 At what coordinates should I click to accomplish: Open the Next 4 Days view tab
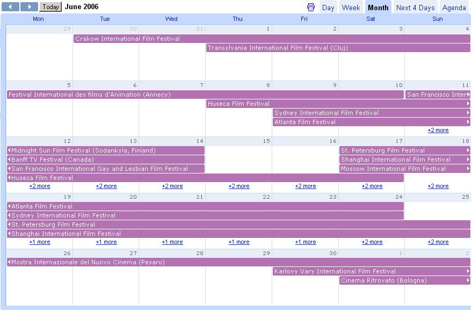coord(416,8)
